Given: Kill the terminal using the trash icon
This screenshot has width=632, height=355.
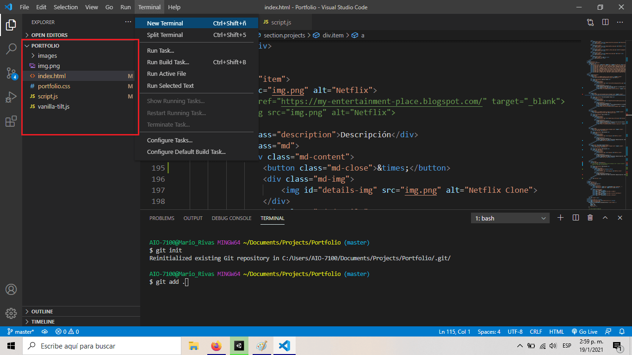Looking at the screenshot, I should point(590,217).
